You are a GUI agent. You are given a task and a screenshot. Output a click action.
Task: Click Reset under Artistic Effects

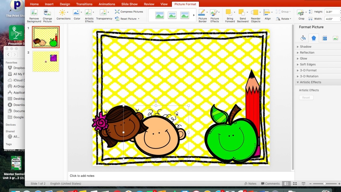tap(306, 97)
